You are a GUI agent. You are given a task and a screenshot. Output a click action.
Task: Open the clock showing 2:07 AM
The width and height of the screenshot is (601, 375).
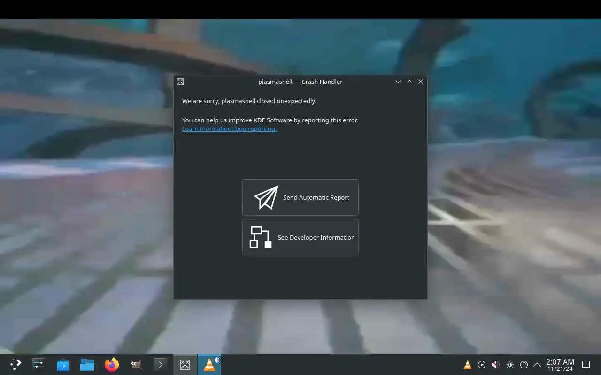pos(560,365)
